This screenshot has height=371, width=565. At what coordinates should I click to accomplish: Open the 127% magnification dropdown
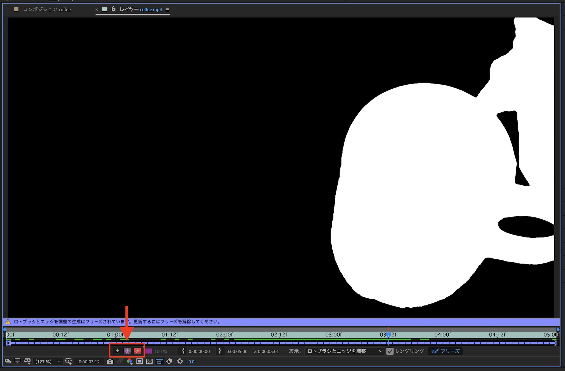(48, 362)
